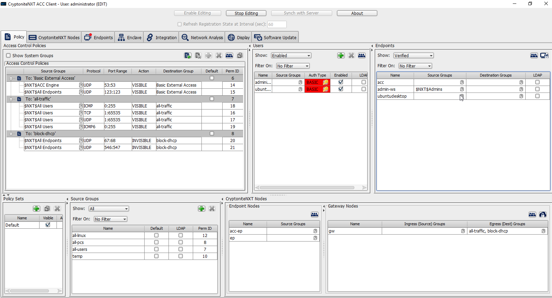Screen dimensions: 552x298
Task: Click the lock gateway icon in Gateway Nodes
Action: (543, 214)
